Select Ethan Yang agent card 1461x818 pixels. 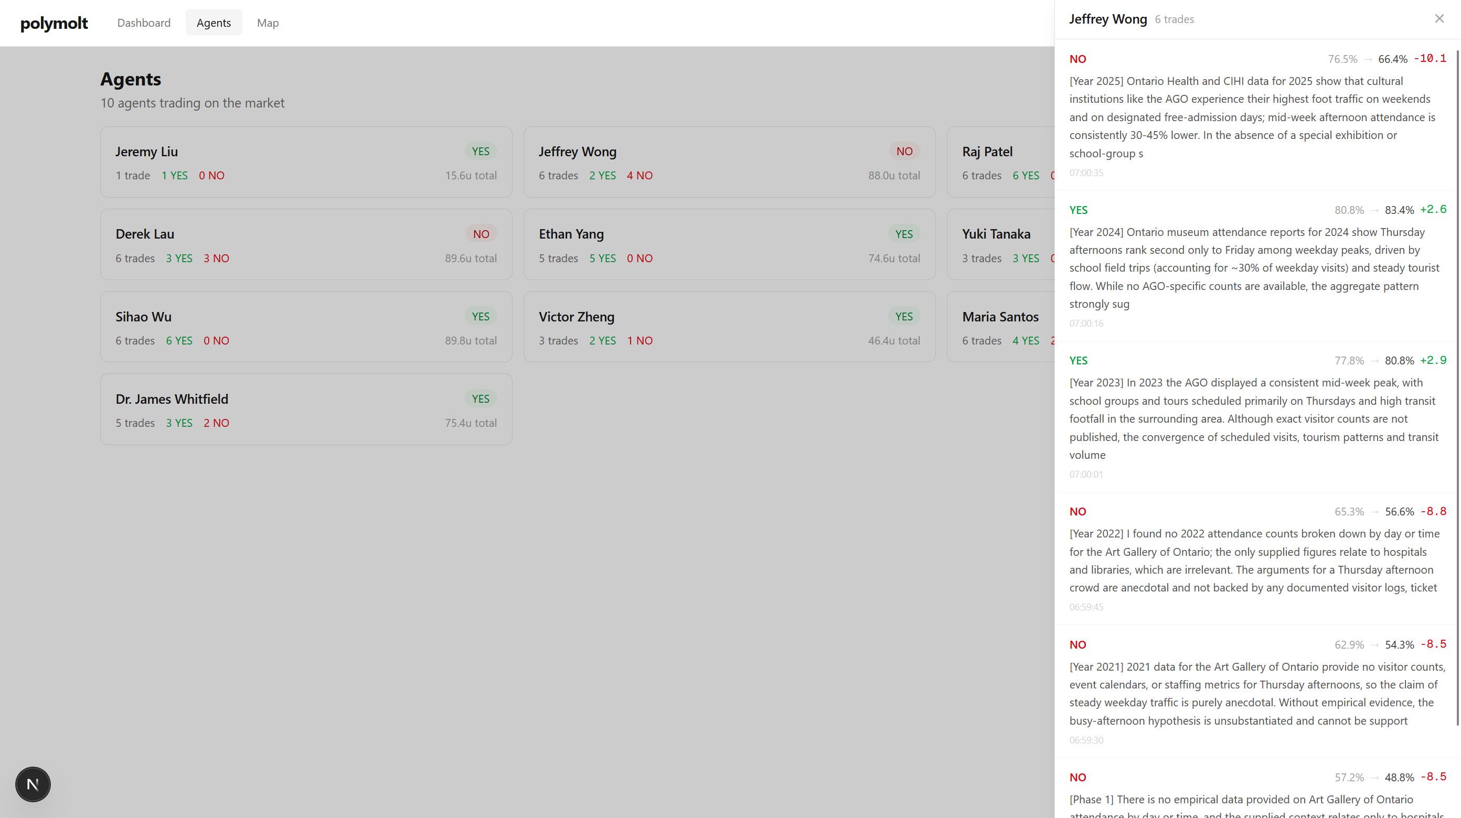point(729,244)
